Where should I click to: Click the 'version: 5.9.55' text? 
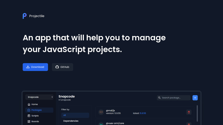(113, 113)
